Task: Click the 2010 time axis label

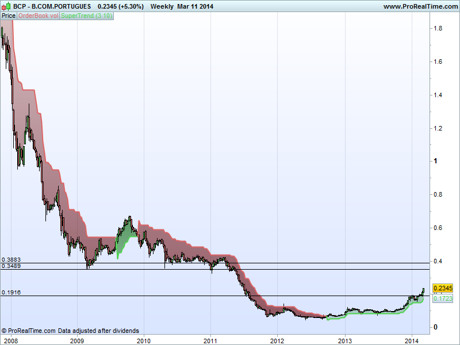Action: click(x=144, y=341)
